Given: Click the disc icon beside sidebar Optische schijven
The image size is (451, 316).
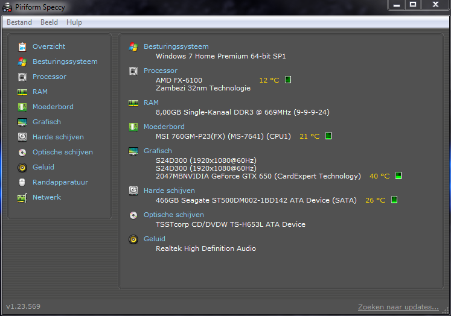Looking at the screenshot, I should 22,152.
